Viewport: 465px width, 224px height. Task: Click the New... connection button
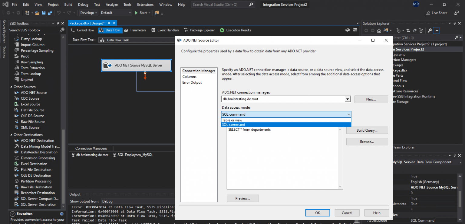(371, 99)
